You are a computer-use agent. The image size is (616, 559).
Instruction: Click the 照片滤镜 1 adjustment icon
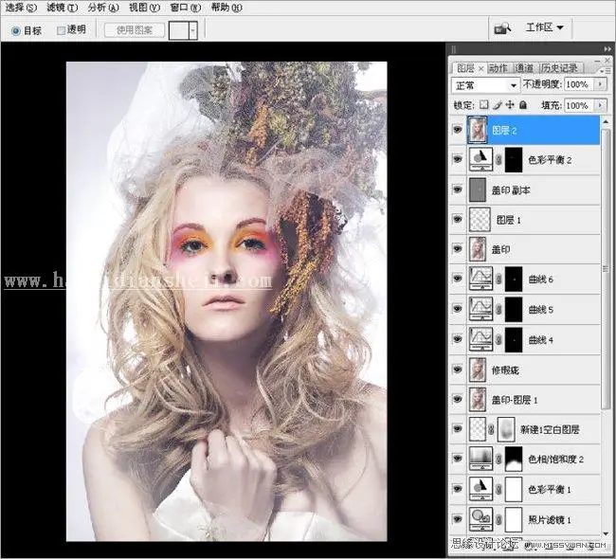click(x=480, y=519)
